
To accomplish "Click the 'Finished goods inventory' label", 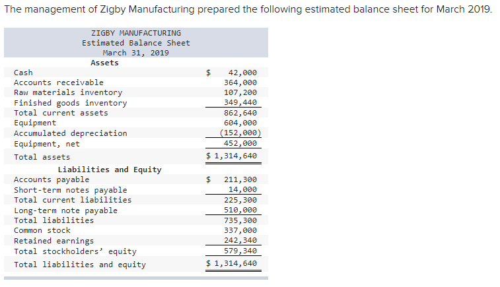I will (x=71, y=103).
